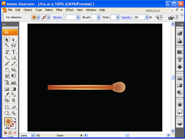Expand the Style dropdown

(117, 18)
